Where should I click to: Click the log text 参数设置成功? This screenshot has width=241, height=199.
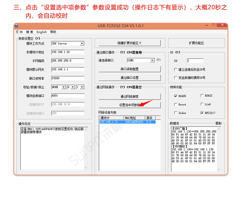(64, 129)
